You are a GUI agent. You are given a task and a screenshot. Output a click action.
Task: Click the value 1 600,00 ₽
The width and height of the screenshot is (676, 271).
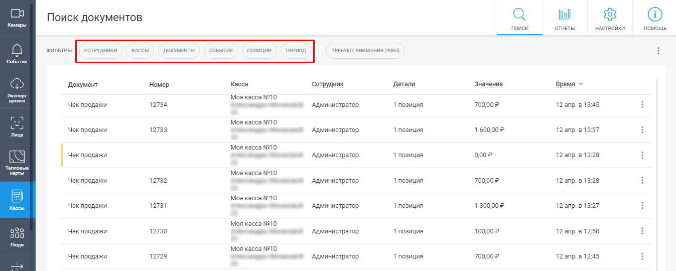pyautogui.click(x=489, y=130)
